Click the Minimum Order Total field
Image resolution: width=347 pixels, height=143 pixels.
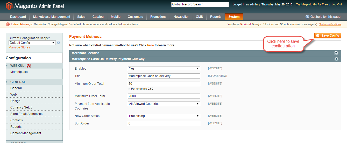click(164, 84)
